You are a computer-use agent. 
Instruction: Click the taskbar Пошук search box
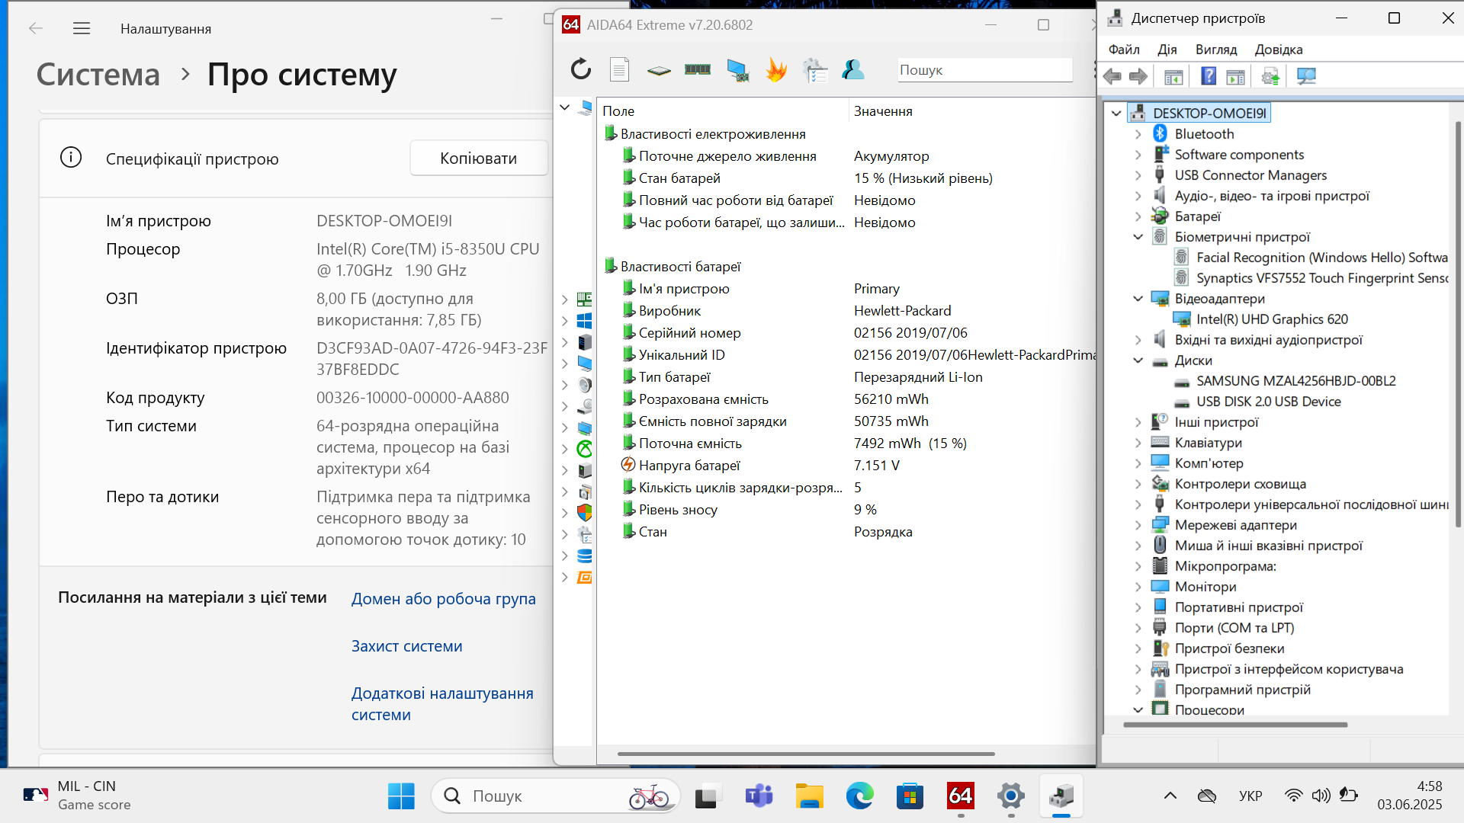pos(556,796)
